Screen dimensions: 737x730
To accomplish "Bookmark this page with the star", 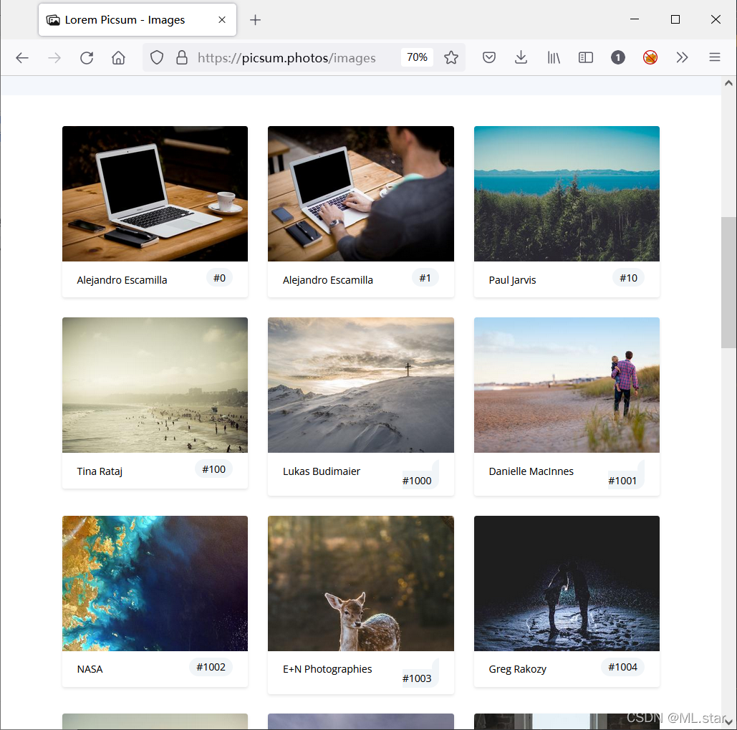I will click(451, 58).
